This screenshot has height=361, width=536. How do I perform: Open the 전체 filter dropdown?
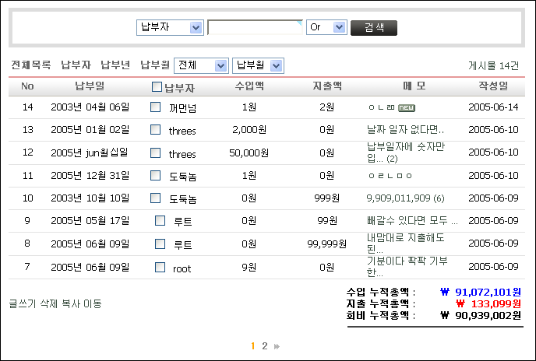tap(201, 65)
